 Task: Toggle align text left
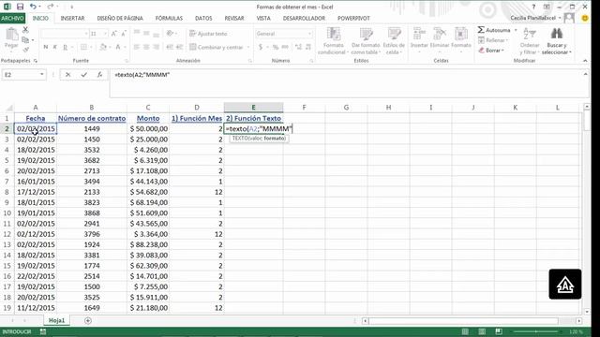pos(137,47)
